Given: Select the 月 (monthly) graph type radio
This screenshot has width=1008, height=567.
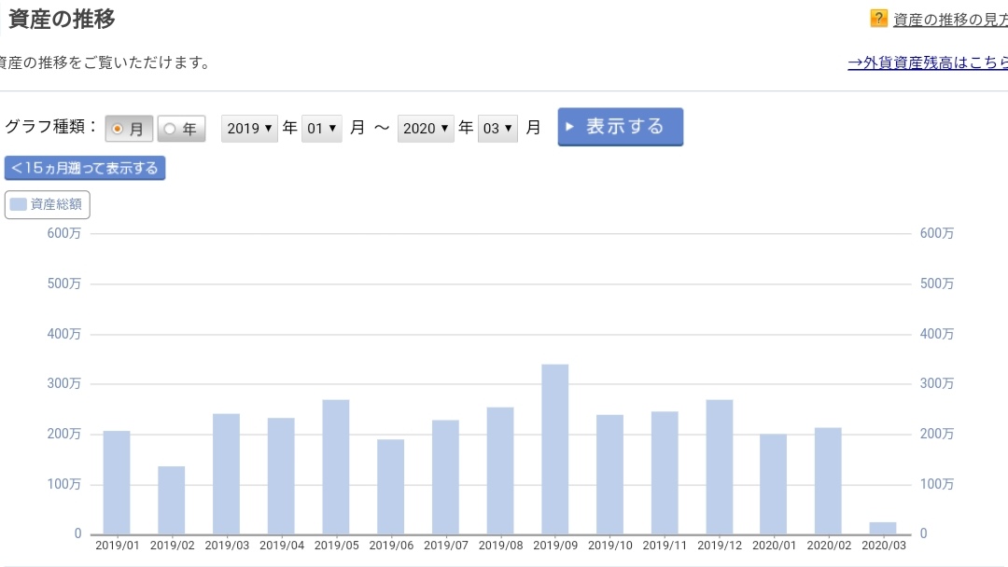Looking at the screenshot, I should pyautogui.click(x=129, y=129).
